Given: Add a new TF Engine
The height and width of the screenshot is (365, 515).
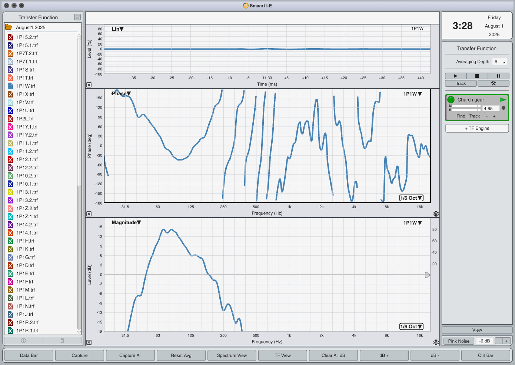Looking at the screenshot, I should pyautogui.click(x=477, y=128).
